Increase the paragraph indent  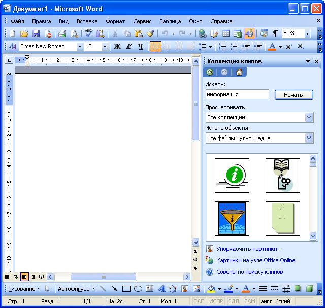tap(258, 46)
